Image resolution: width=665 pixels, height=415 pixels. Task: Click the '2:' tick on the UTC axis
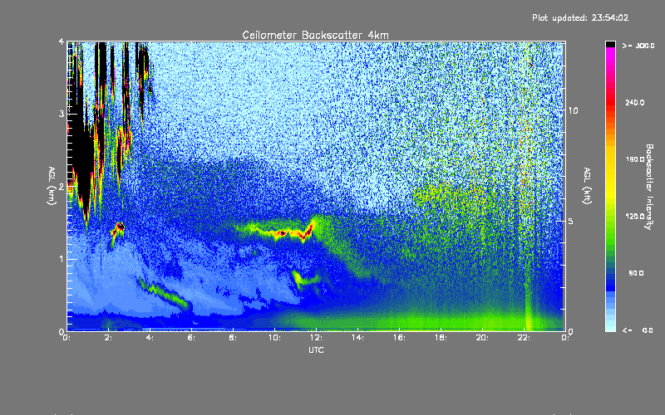tap(109, 338)
